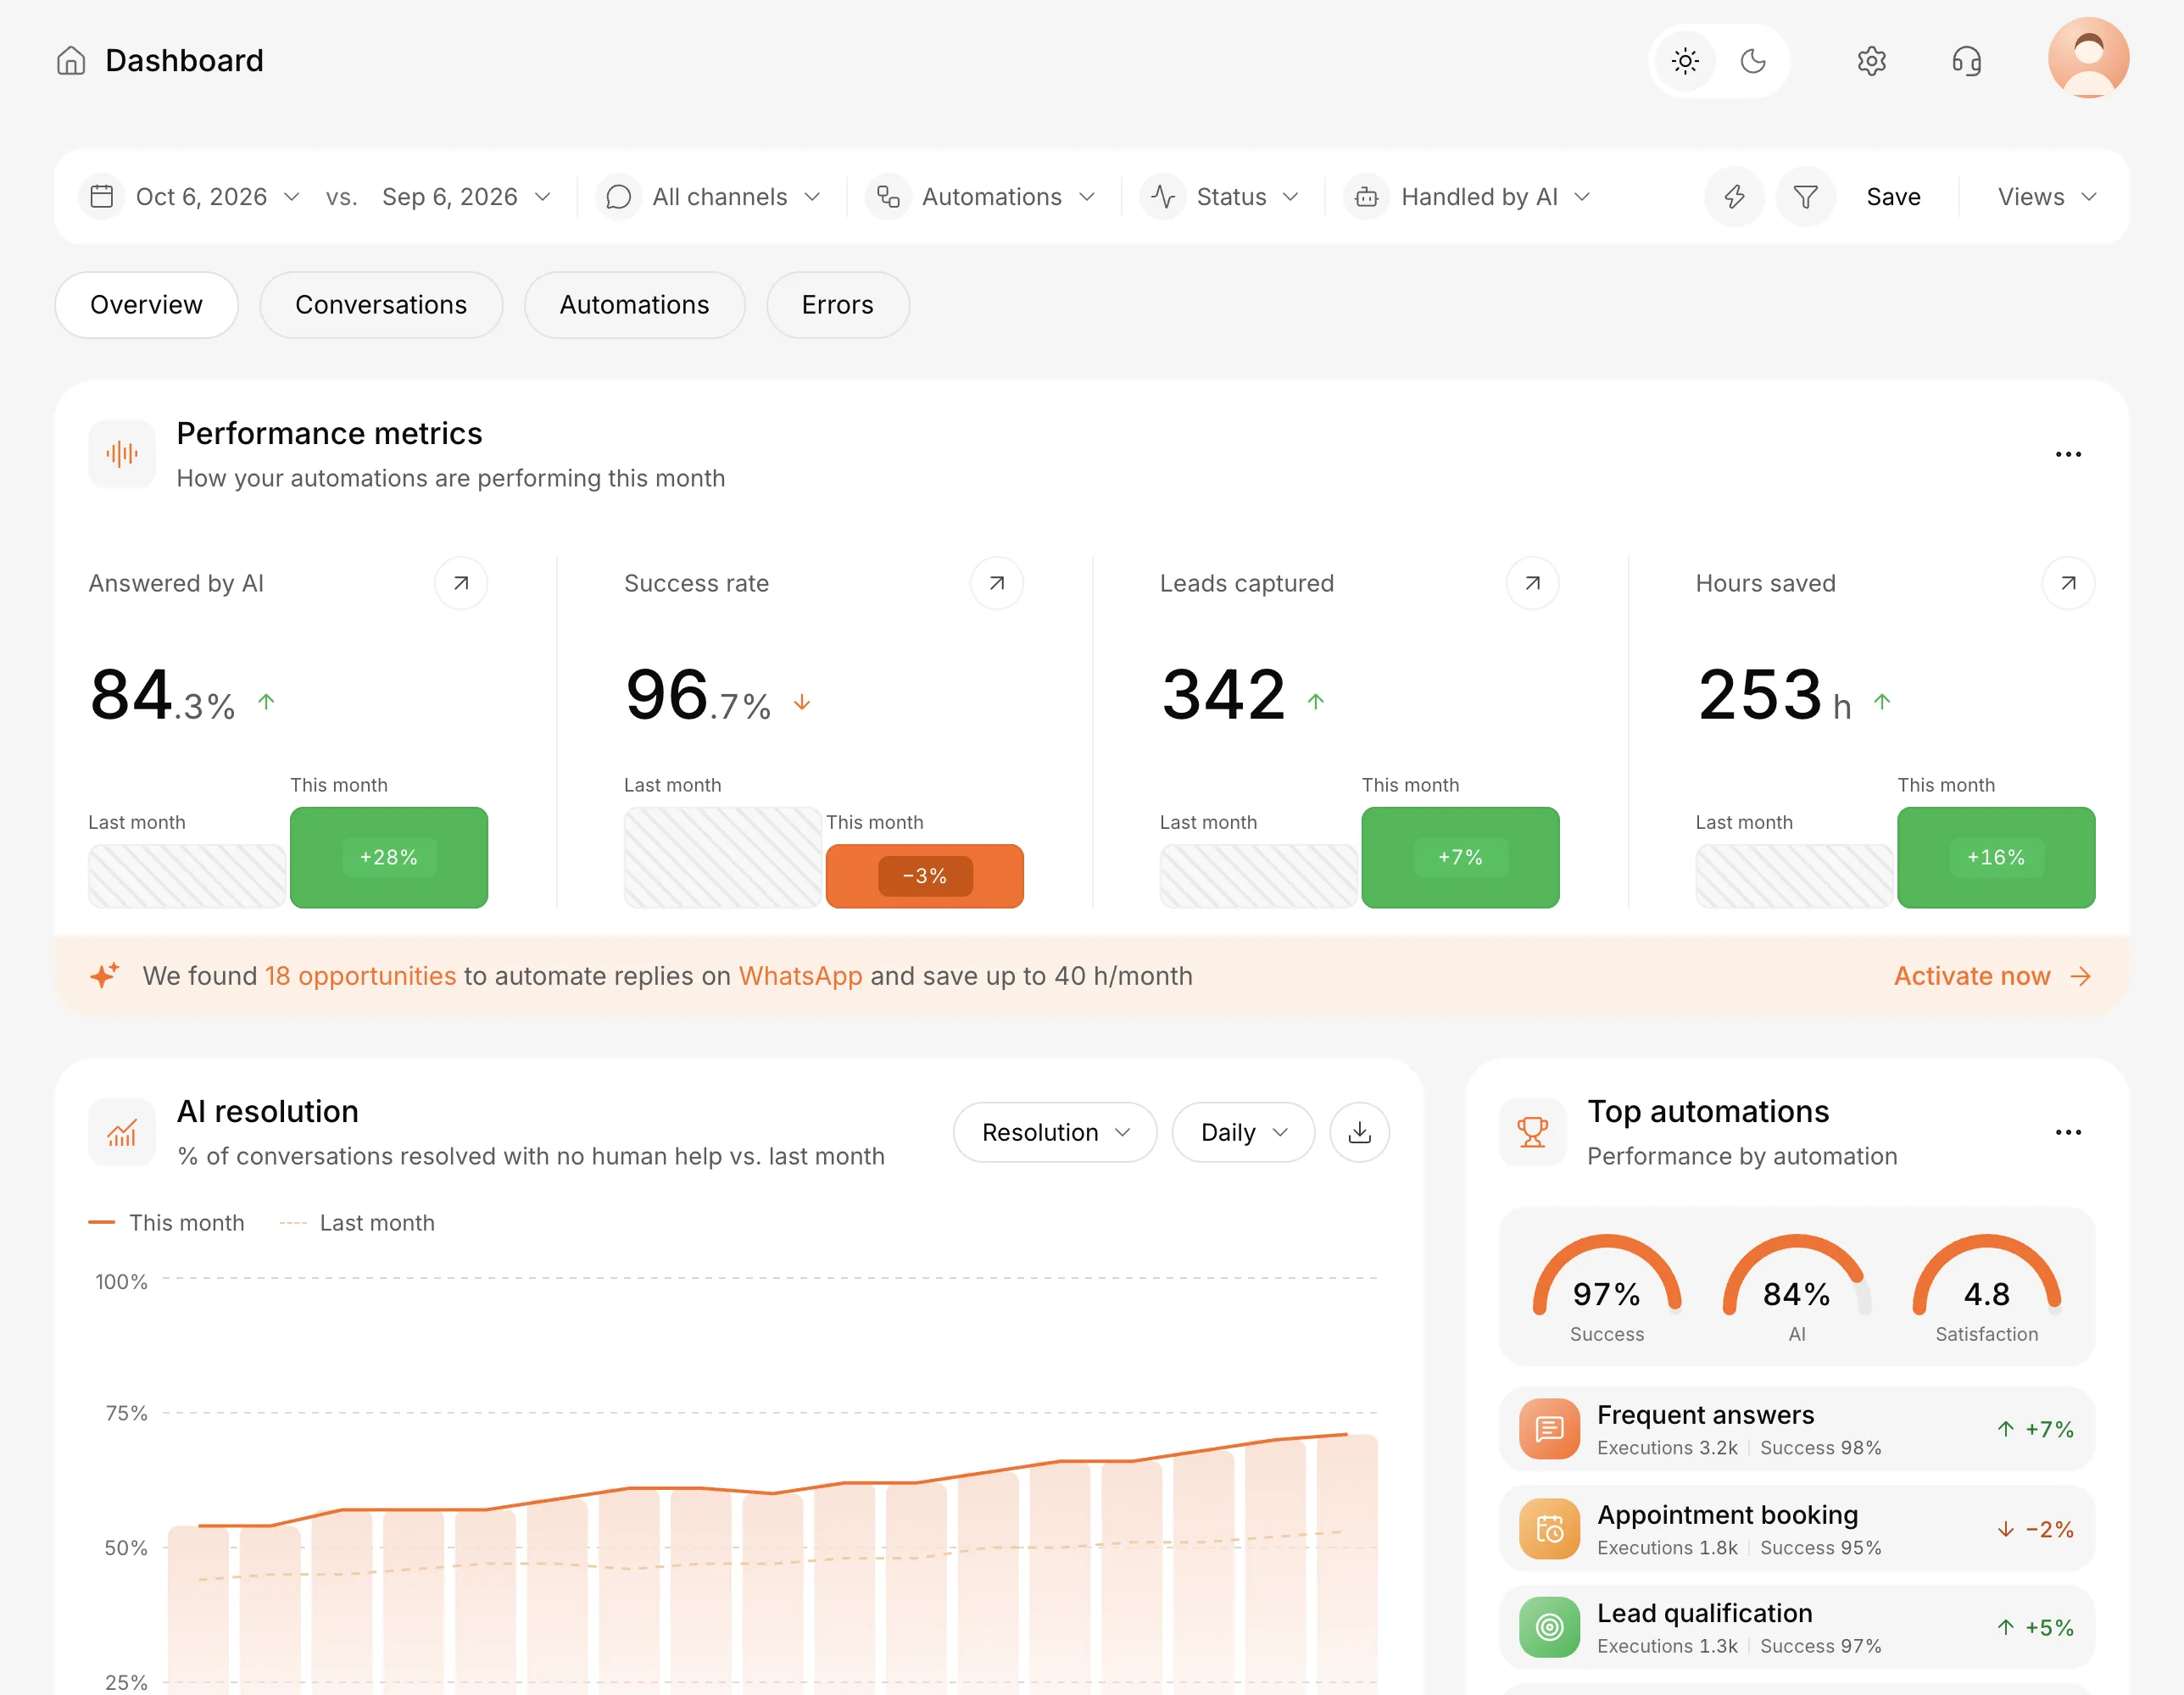
Task: Open Top automations three-dot menu
Action: (2068, 1132)
